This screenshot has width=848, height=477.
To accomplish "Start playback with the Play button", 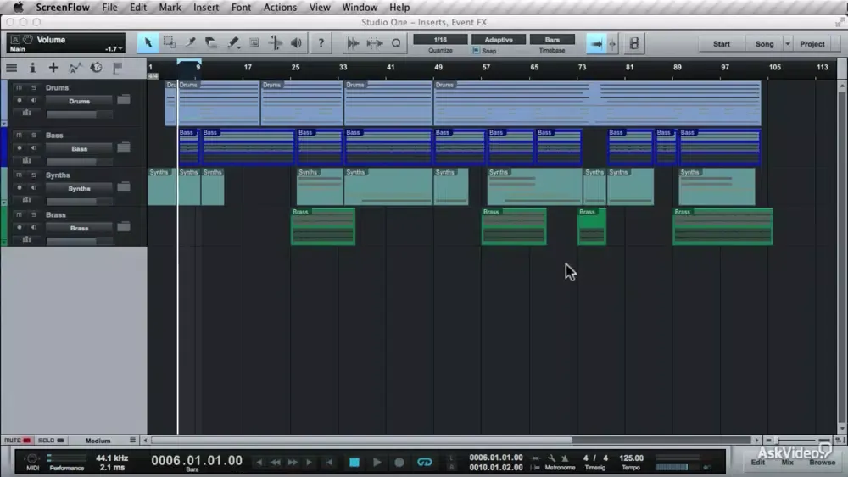I will tap(377, 463).
